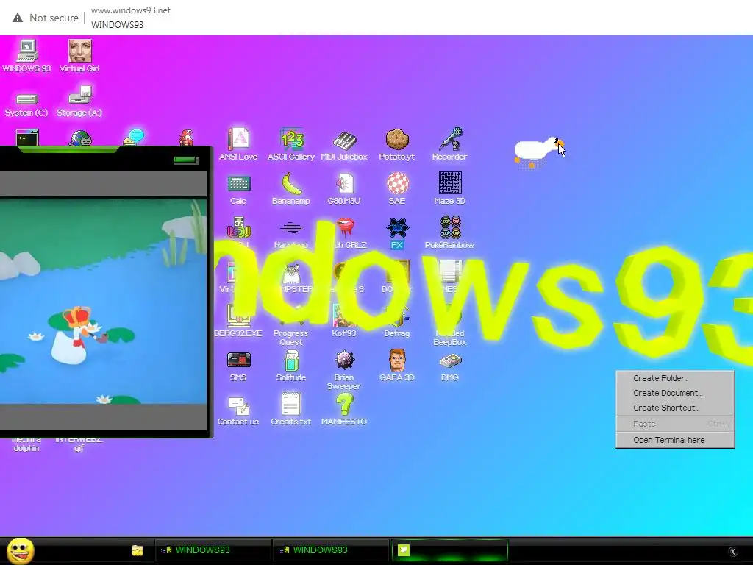Click the green button in window titlebar

[185, 160]
